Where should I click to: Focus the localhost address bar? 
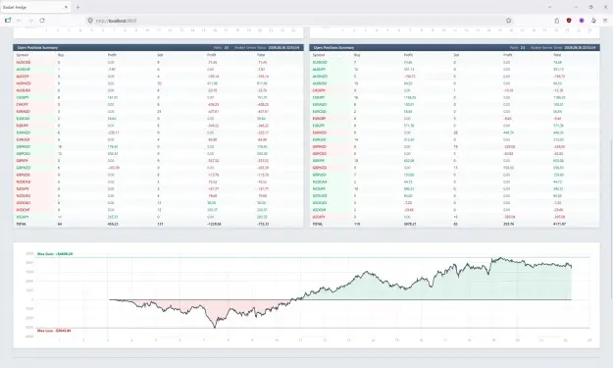pos(299,21)
